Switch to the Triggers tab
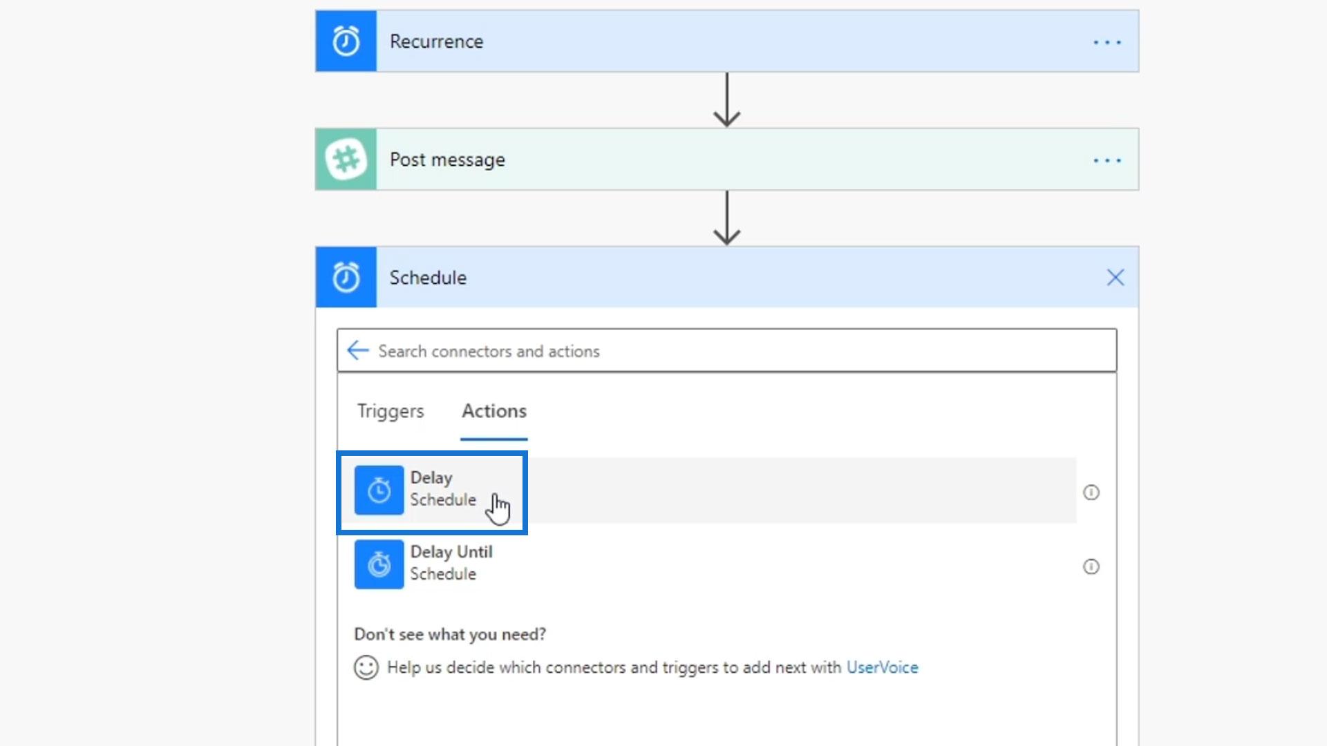 point(390,411)
